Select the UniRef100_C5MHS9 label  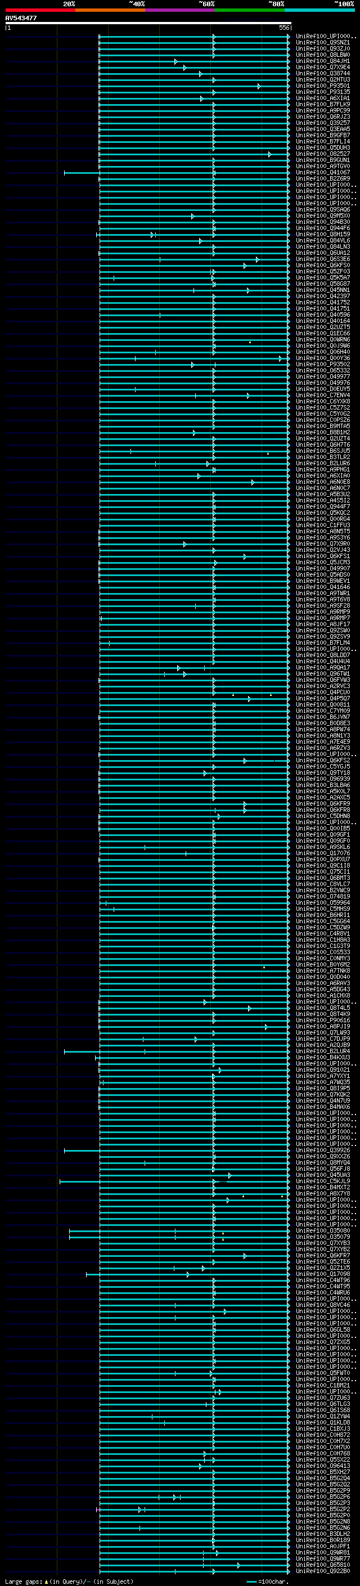point(323,909)
